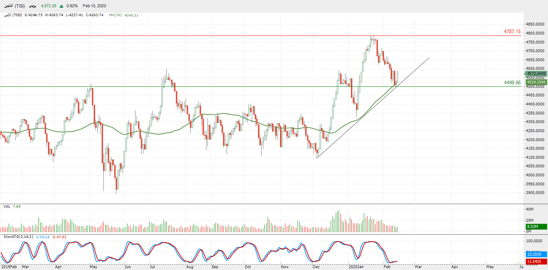The image size is (548, 270).
Task: Click the Oct date axis label
Action: click(x=248, y=267)
